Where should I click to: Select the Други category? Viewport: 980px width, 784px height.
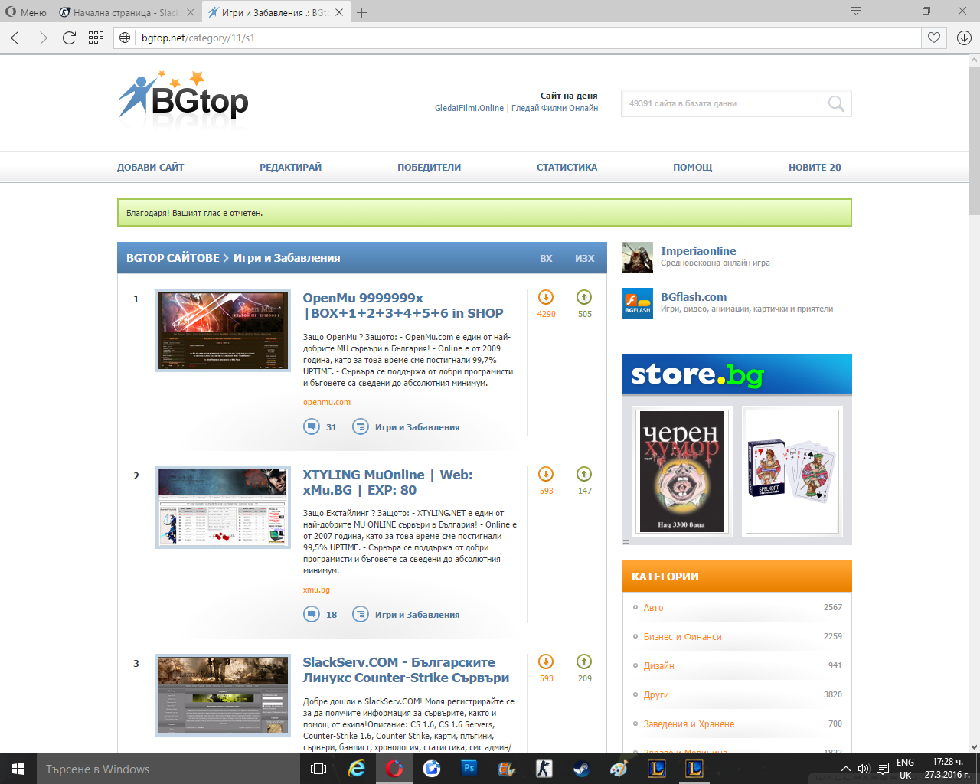pyautogui.click(x=656, y=694)
